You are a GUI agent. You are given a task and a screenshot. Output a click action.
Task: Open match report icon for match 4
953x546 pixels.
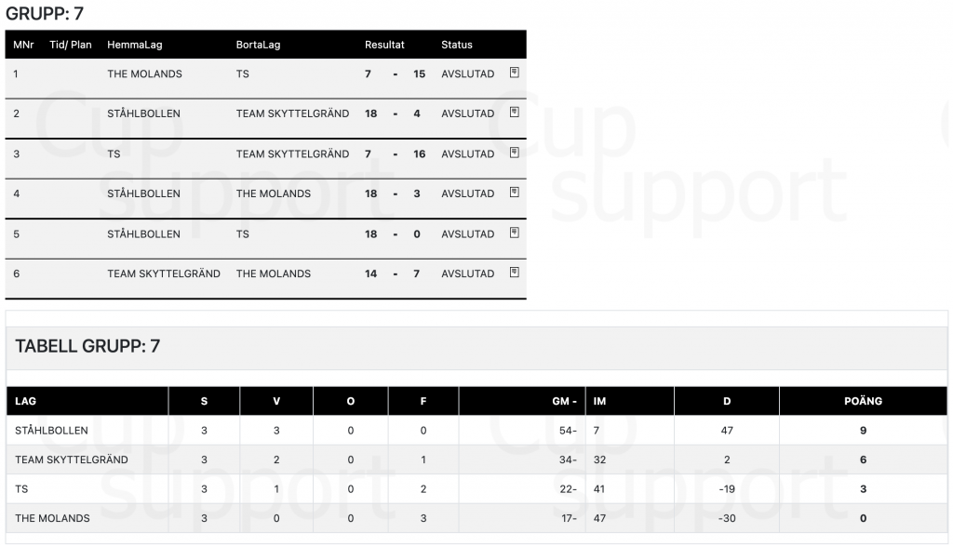514,193
